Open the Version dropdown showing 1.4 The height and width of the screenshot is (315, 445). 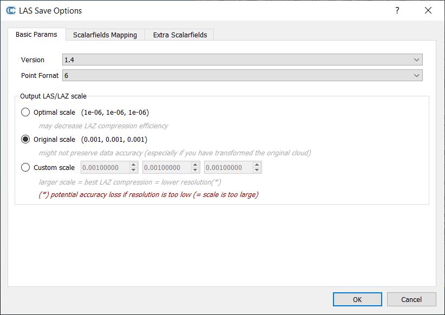243,60
